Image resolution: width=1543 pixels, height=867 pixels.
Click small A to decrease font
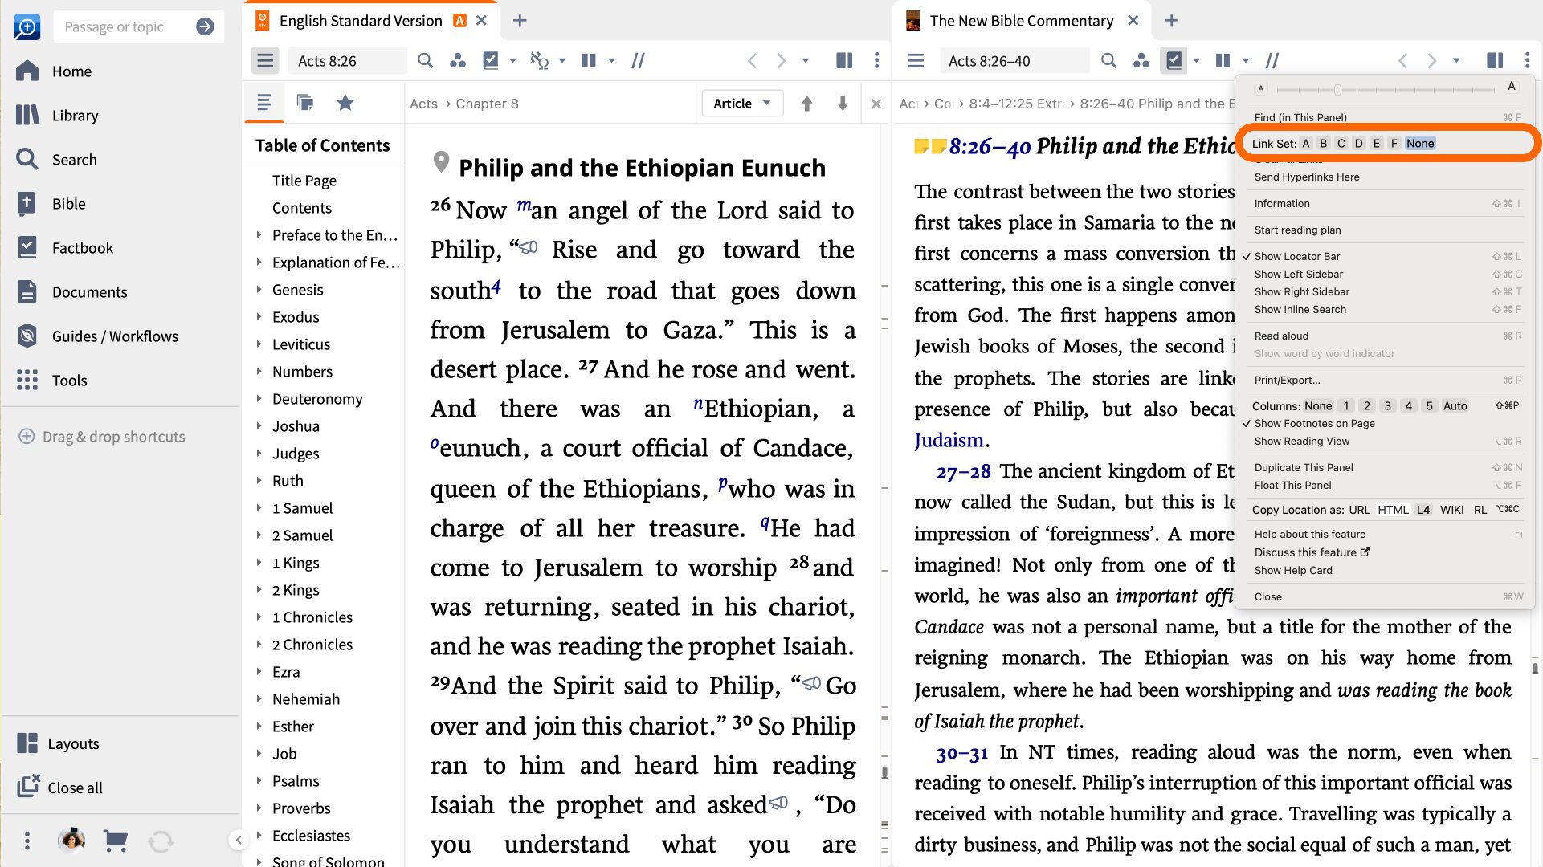[1260, 88]
